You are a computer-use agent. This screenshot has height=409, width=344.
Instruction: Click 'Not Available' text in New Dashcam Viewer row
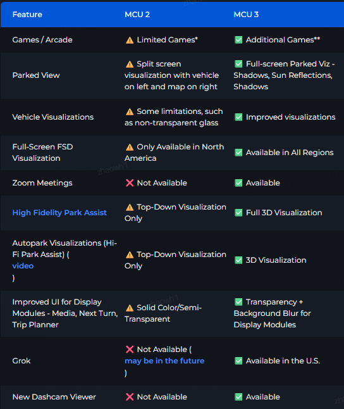coord(162,397)
